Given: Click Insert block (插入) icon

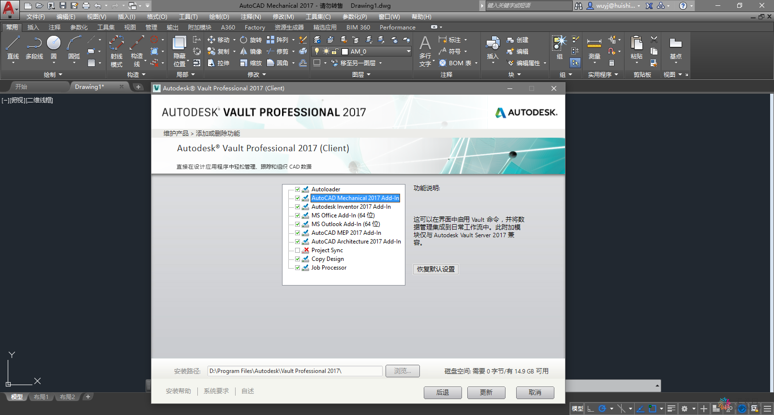Looking at the screenshot, I should click(x=492, y=48).
